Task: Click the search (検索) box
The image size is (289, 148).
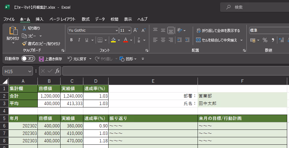Action: point(255,7)
